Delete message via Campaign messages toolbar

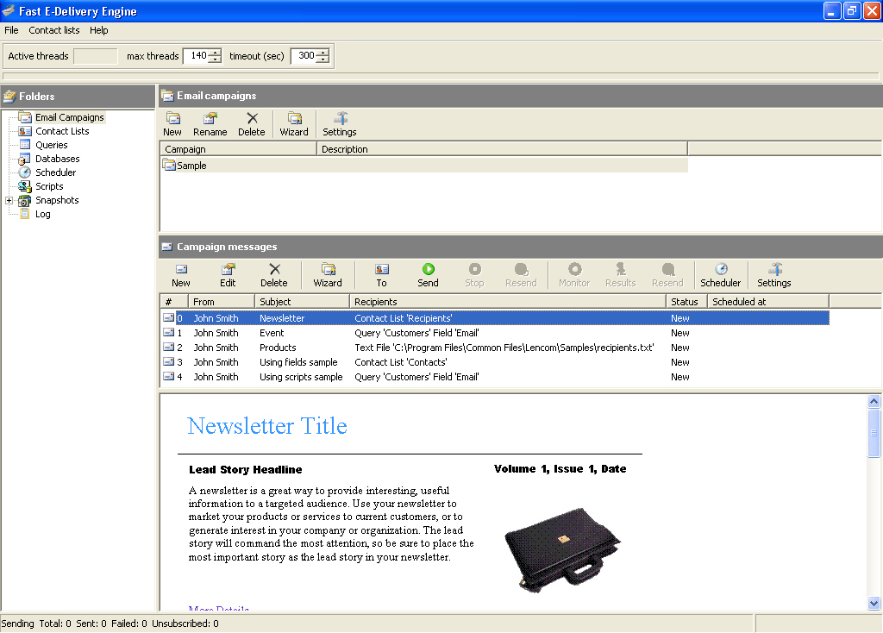273,275
